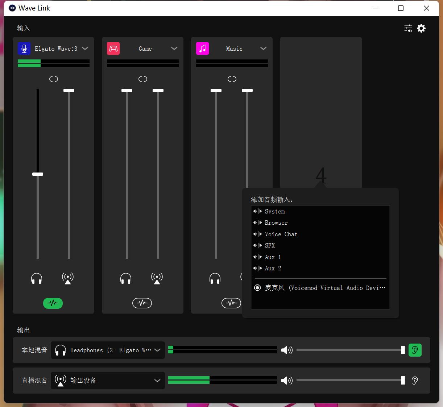Enable listening to the stream mix
443x407 pixels.
[415, 381]
